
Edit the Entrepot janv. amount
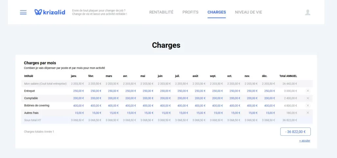[x=78, y=91]
